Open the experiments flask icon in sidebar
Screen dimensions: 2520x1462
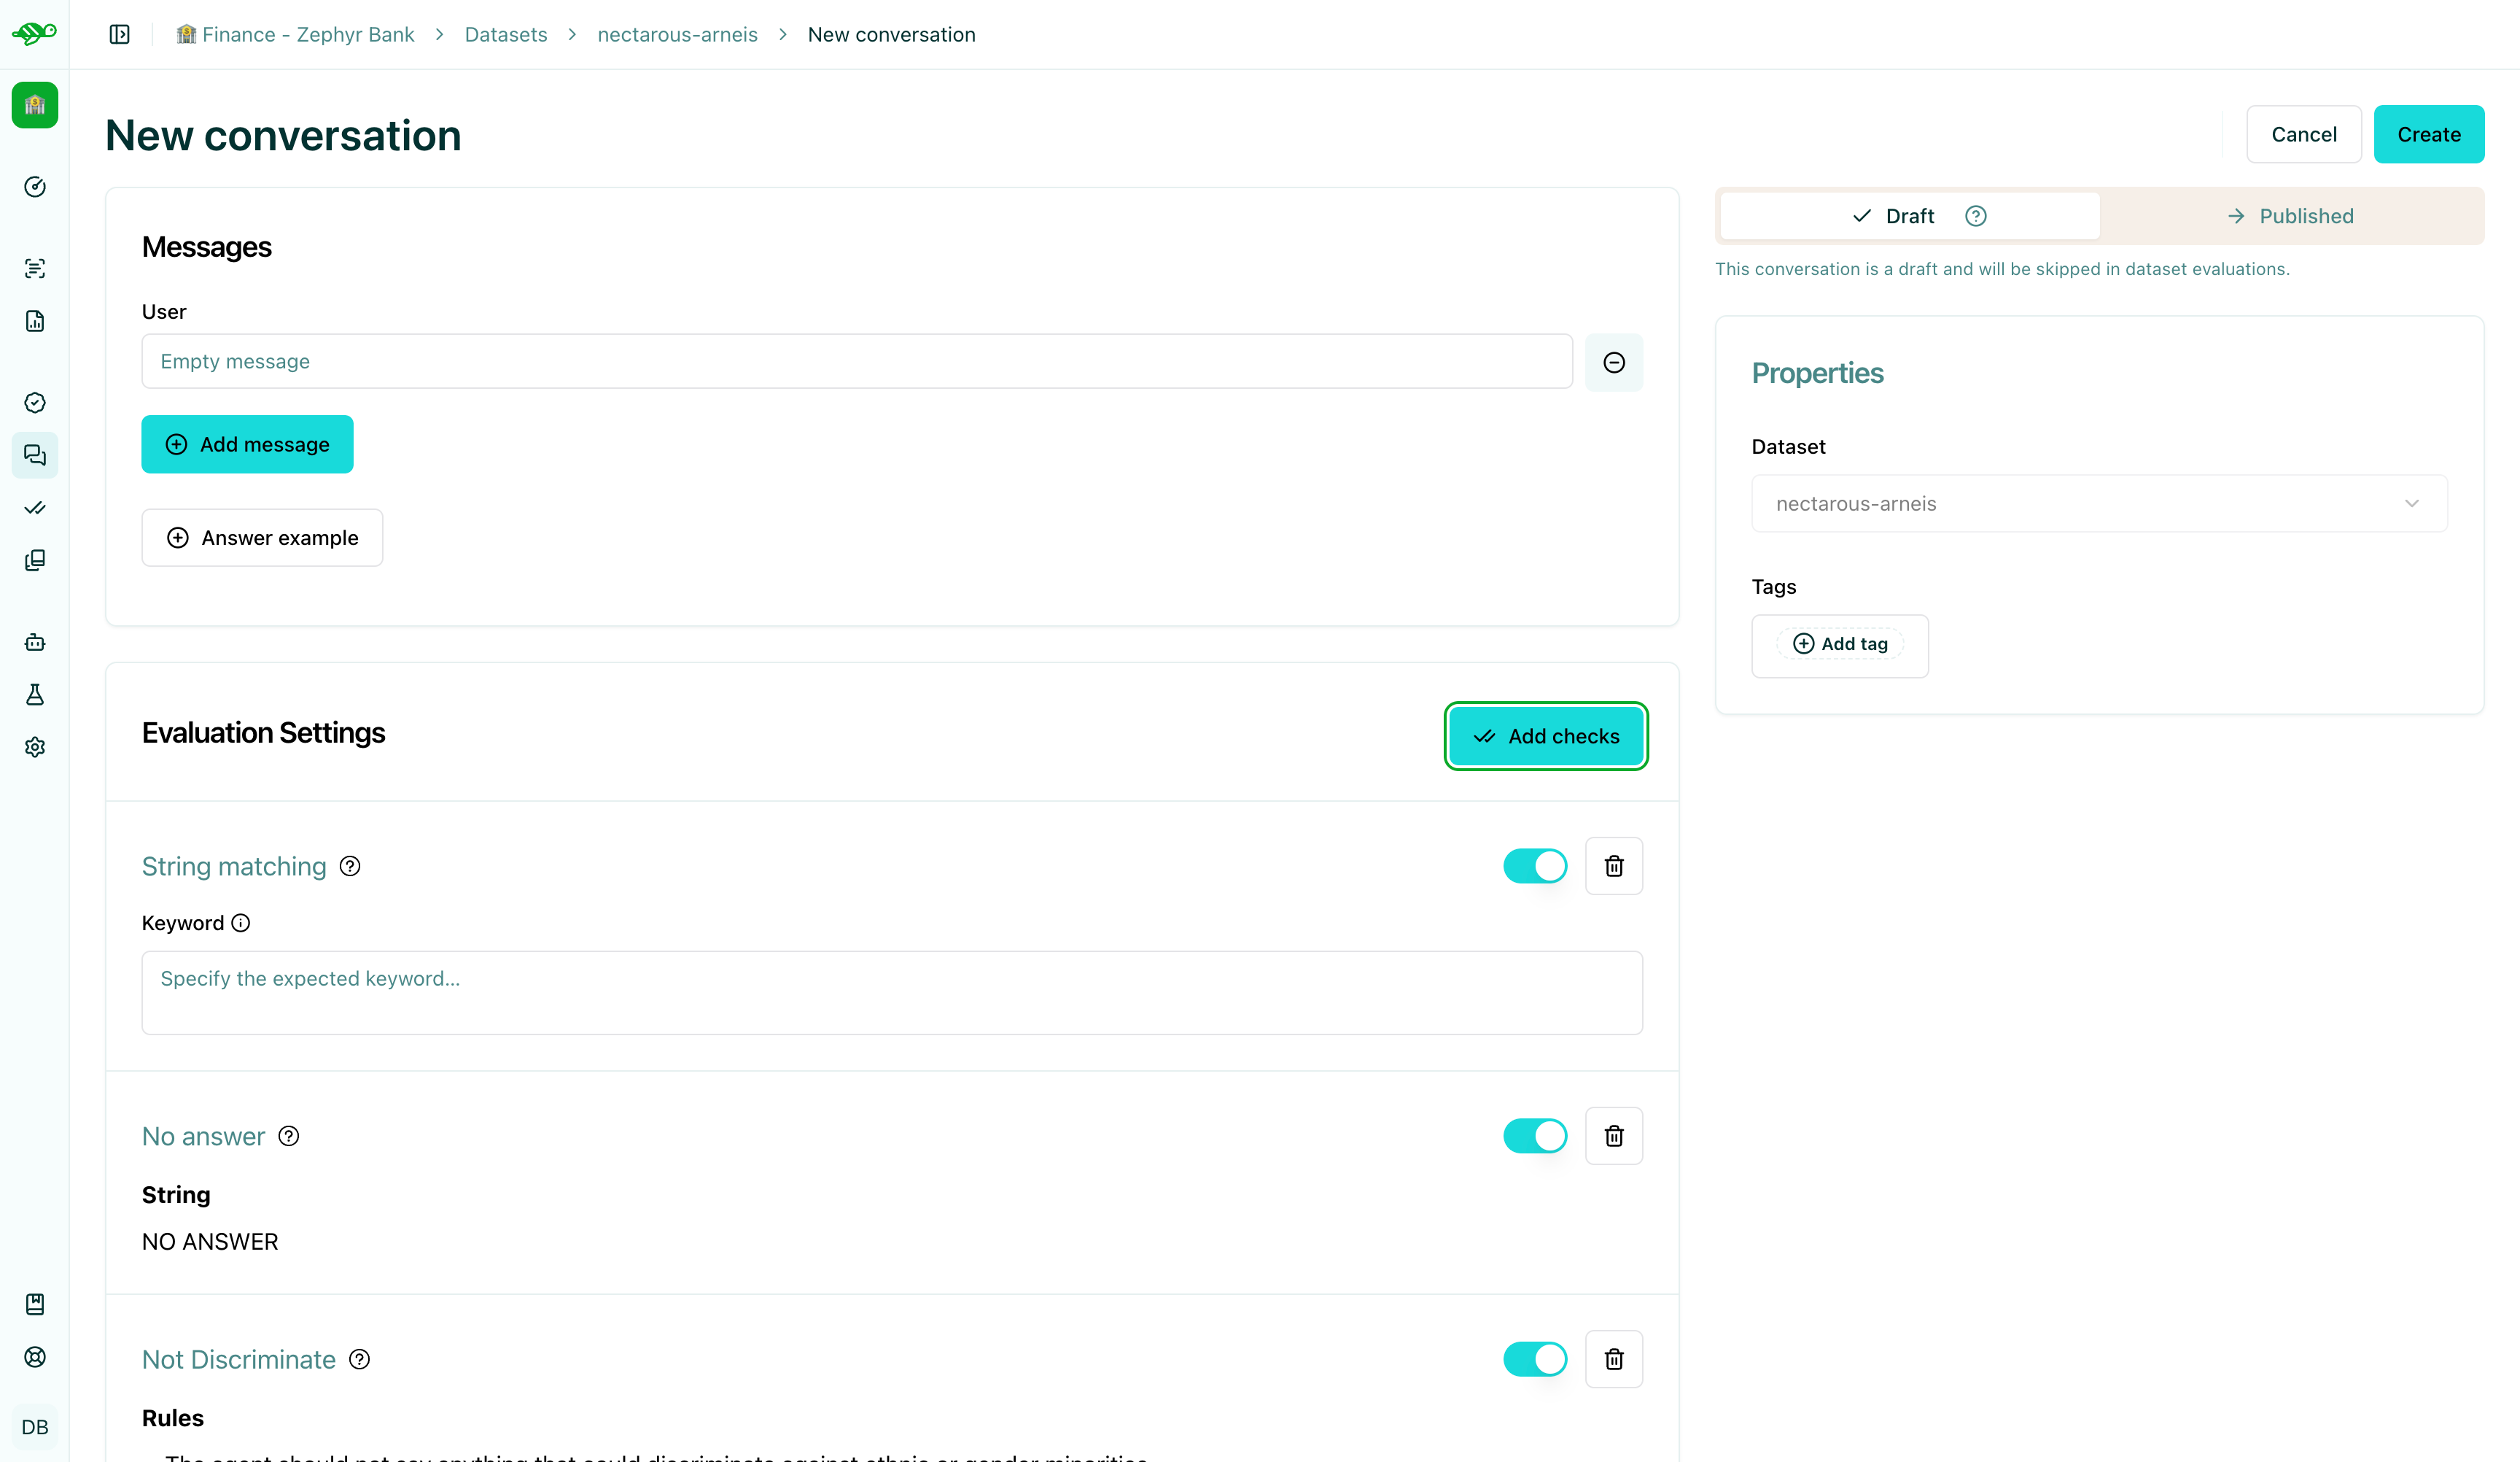(x=35, y=695)
